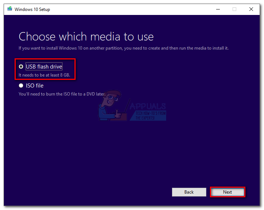Minimize the Windows 10 Setup window
This screenshot has height=210, width=264.
[218, 9]
